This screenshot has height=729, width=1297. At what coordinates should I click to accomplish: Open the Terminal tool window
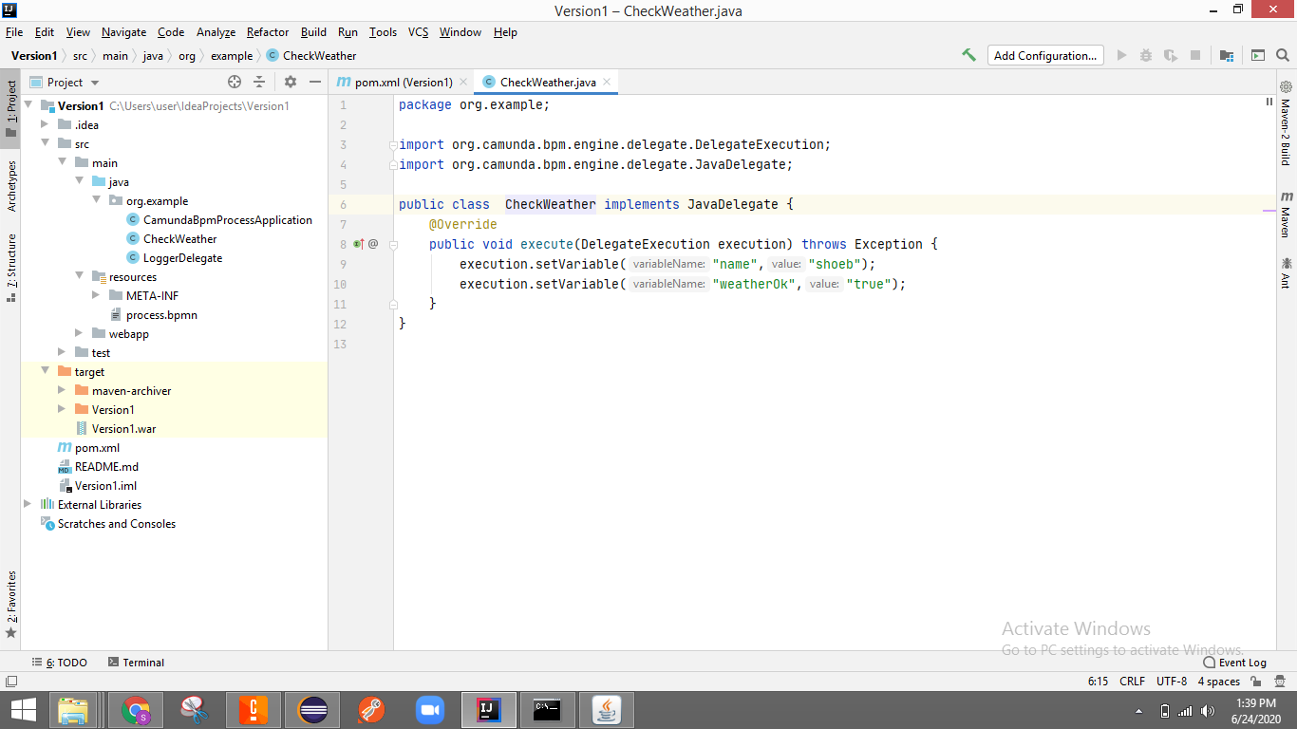point(136,663)
